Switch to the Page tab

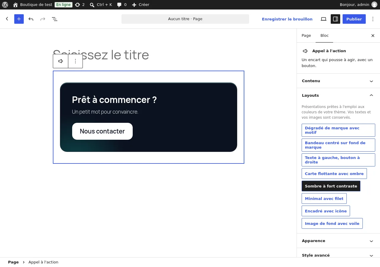[306, 36]
